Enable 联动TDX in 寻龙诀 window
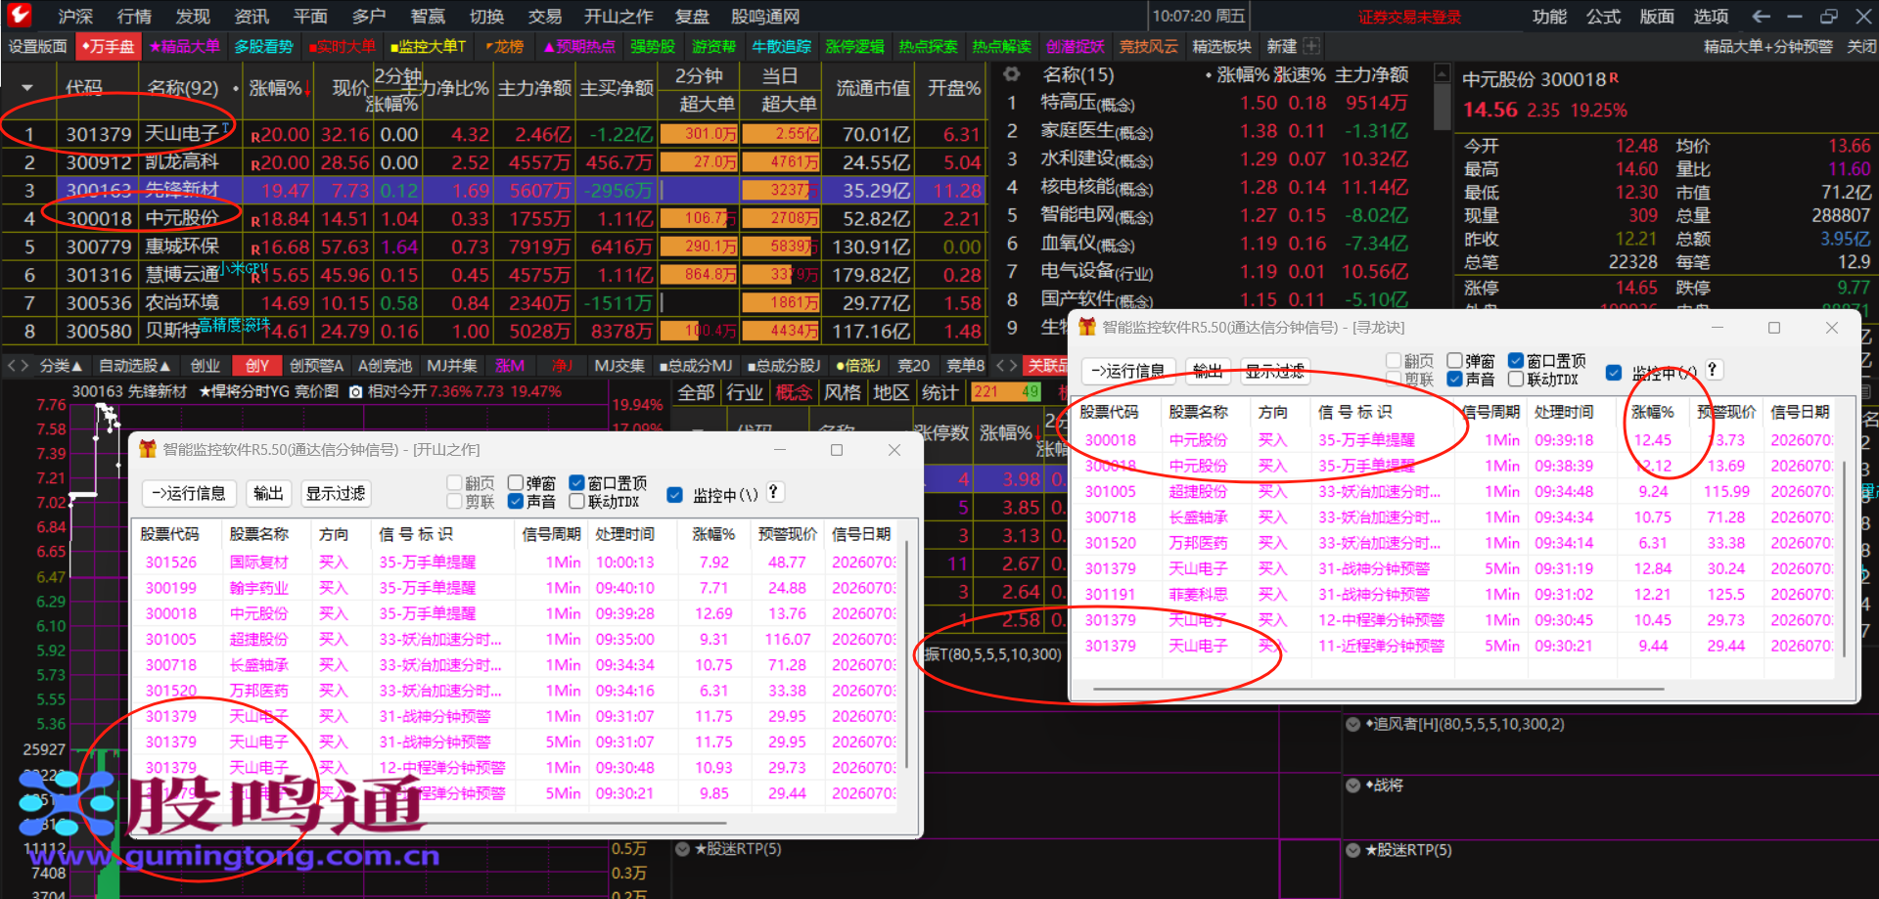 1516,380
